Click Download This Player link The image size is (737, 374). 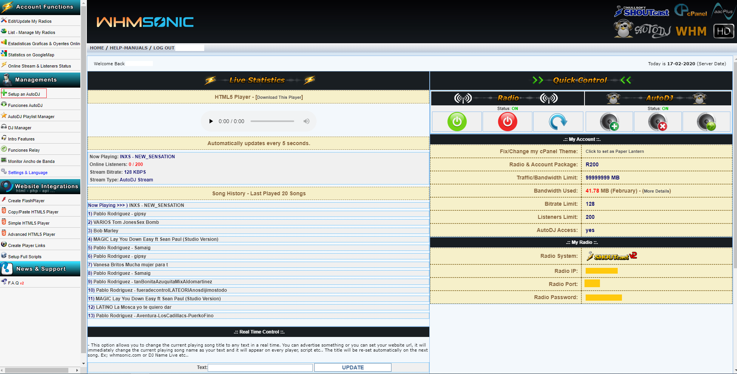tap(280, 97)
